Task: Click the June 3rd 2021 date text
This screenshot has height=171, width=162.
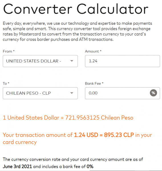Action: [x=17, y=166]
